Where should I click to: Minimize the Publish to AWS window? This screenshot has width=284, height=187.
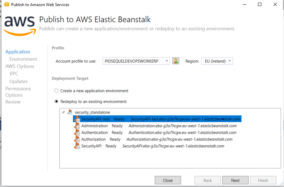click(244, 4)
